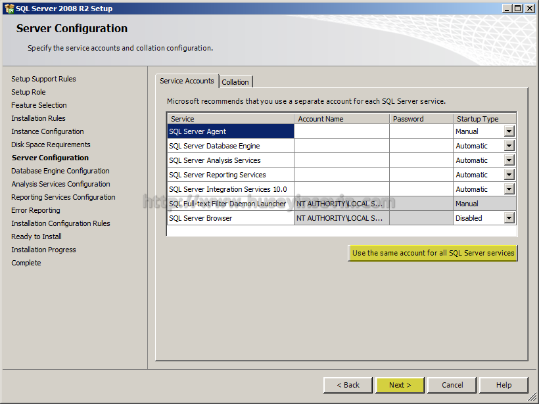539x404 pixels.
Task: Proceed with the Next button
Action: [x=400, y=385]
